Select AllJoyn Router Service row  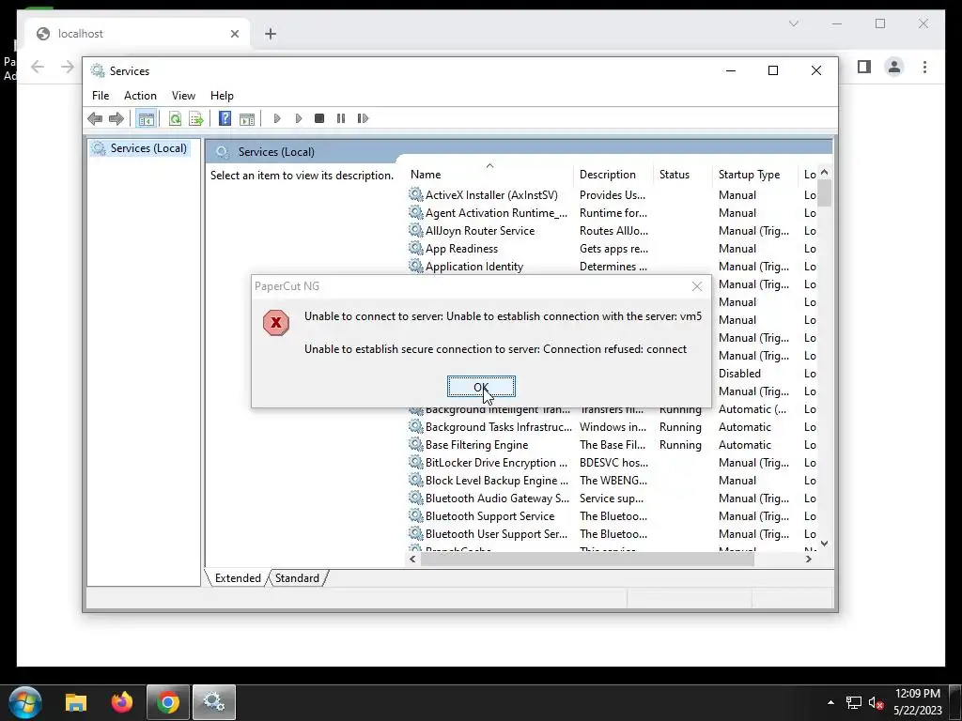pyautogui.click(x=612, y=231)
